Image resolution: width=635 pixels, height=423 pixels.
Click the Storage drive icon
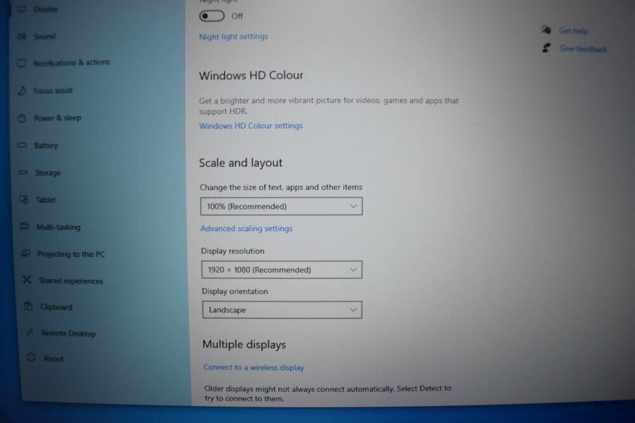coord(23,172)
